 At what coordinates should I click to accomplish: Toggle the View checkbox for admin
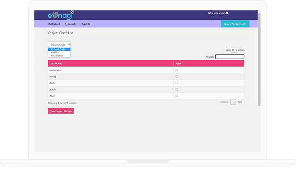click(176, 89)
